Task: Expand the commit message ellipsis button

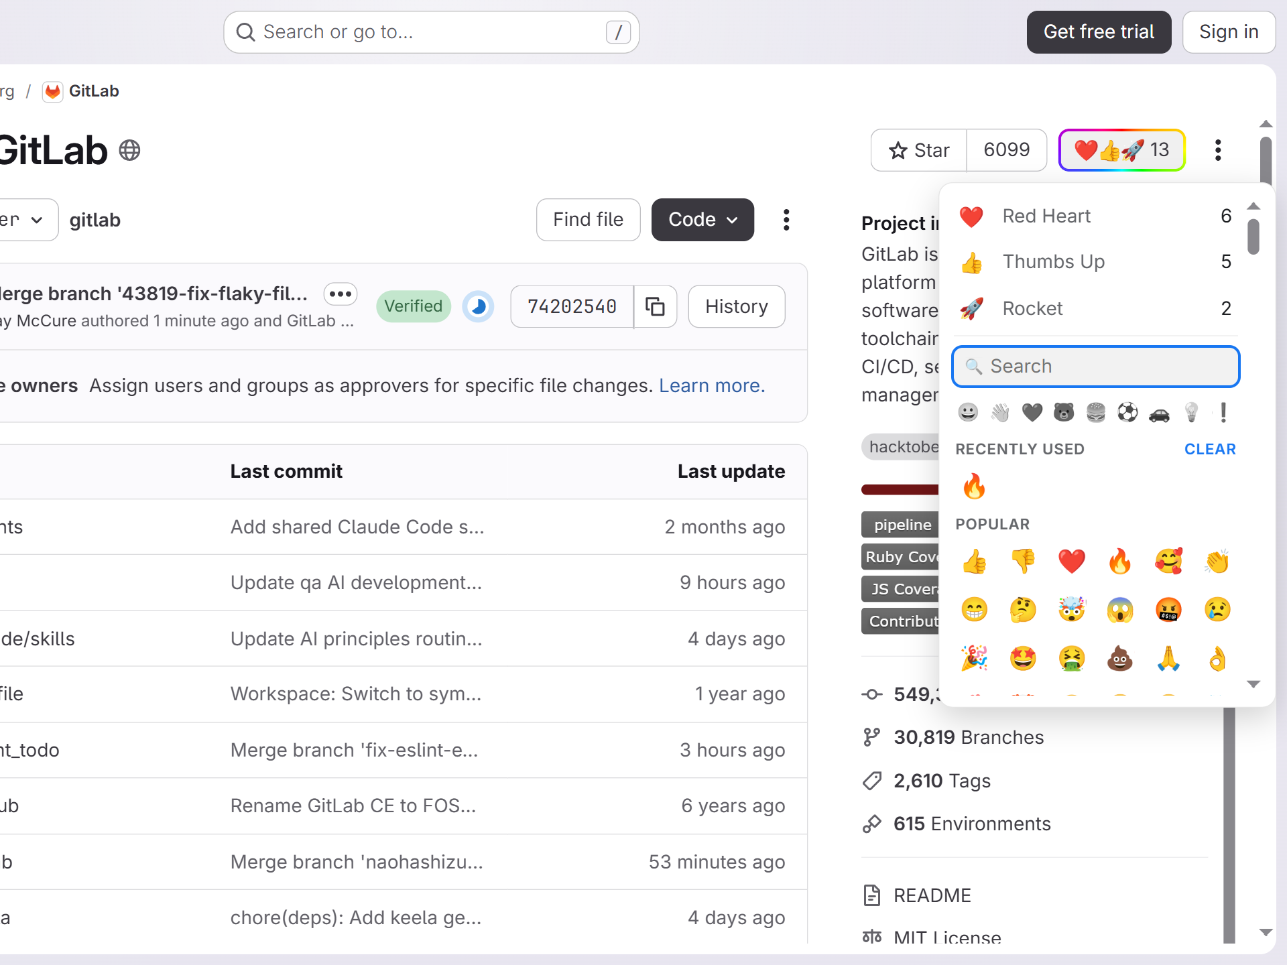Action: pos(341,294)
